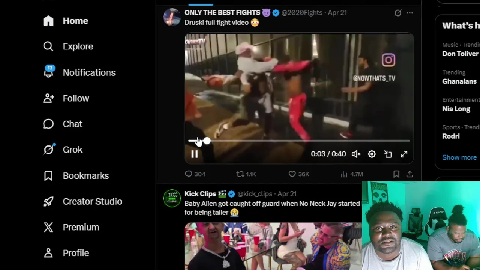Unmute the video sound
480x270 pixels.
pos(356,154)
